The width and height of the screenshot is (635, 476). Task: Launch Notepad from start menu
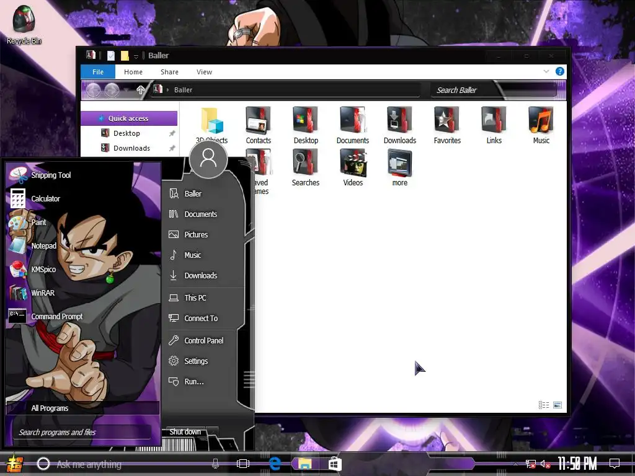tap(33, 245)
